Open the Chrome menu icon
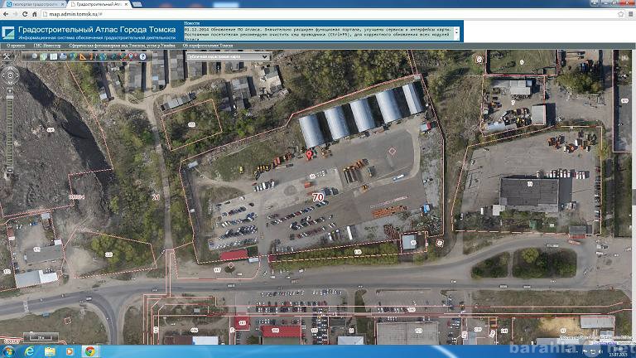 point(631,14)
